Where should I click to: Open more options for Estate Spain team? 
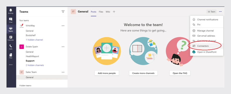pos(63,47)
